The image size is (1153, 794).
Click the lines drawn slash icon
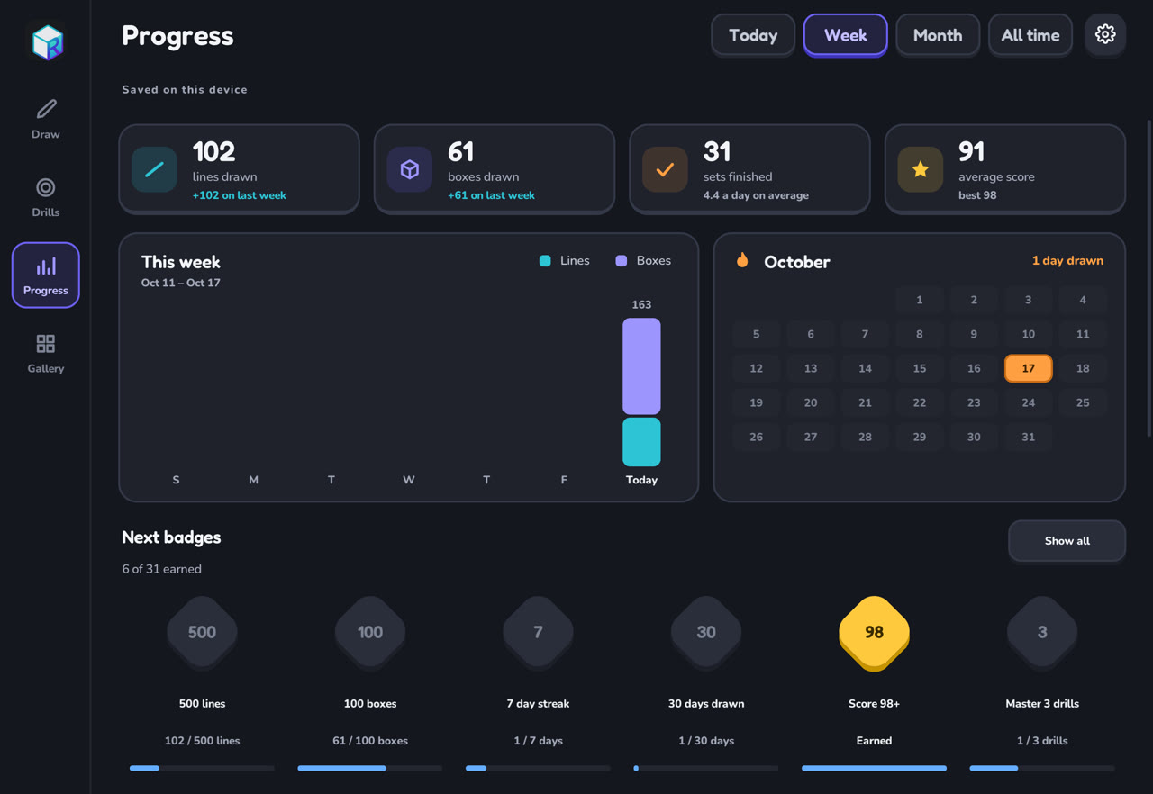[x=154, y=169]
